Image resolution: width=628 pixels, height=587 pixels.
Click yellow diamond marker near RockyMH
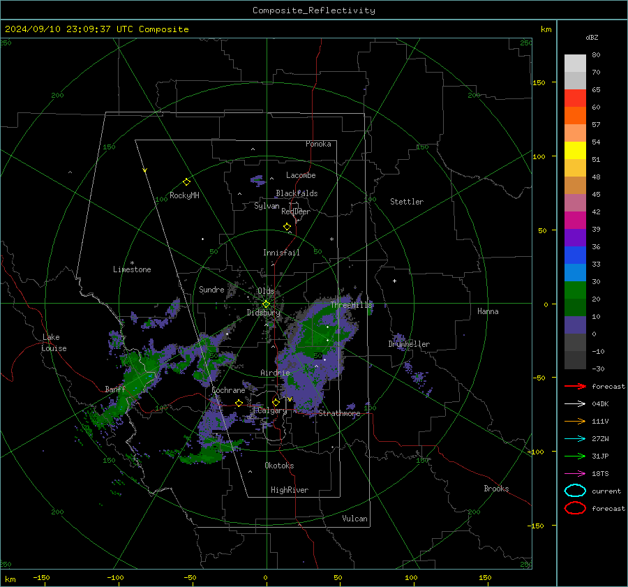[186, 182]
